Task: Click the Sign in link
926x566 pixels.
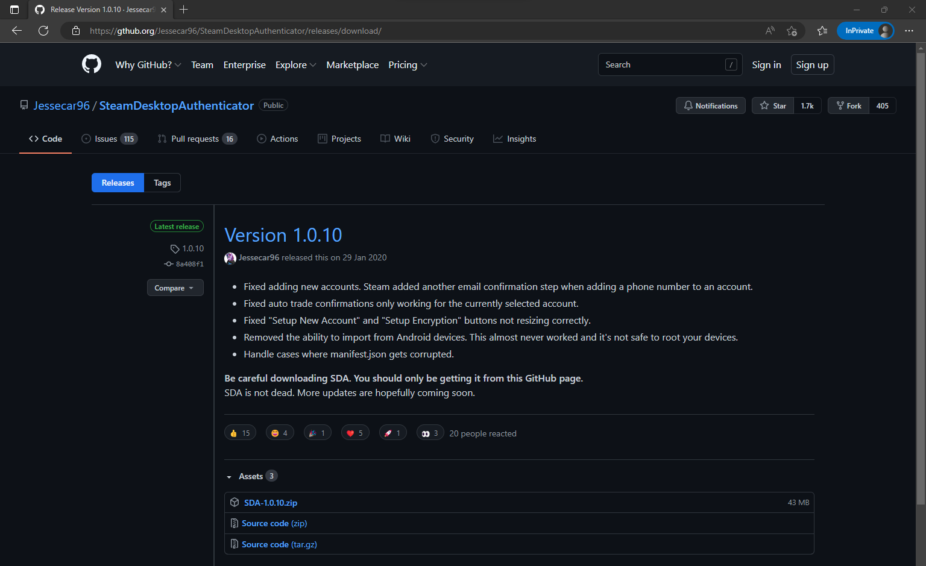Action: pos(766,64)
